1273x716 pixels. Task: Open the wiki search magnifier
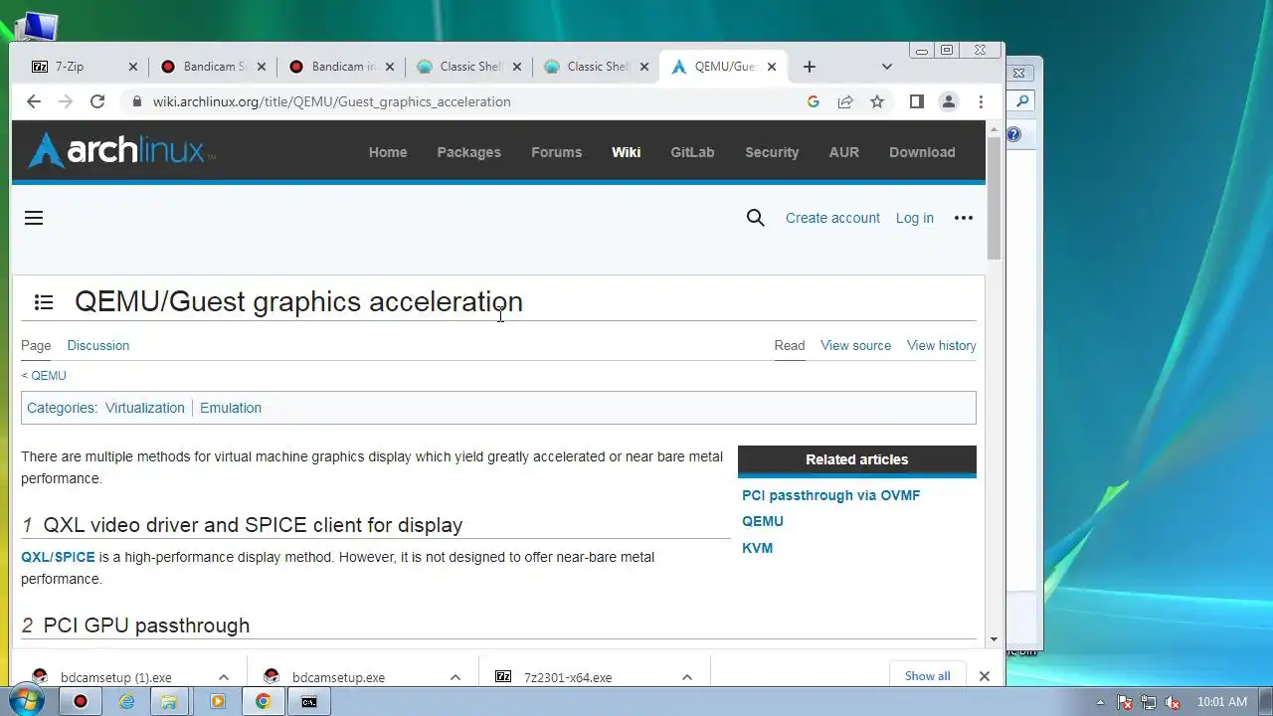coord(756,218)
